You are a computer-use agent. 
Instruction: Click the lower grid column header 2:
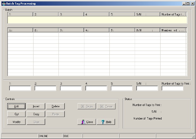[46, 30]
